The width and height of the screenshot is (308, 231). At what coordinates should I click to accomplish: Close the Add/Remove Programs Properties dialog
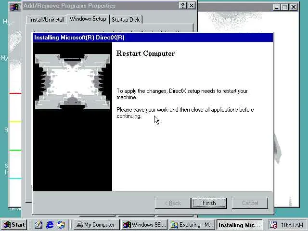(192, 6)
